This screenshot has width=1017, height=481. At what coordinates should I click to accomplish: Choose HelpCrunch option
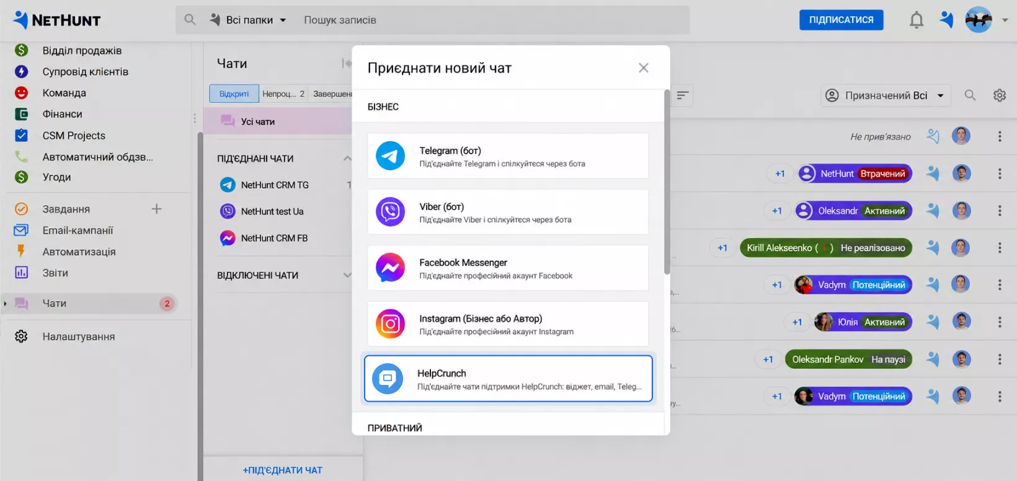pos(508,379)
